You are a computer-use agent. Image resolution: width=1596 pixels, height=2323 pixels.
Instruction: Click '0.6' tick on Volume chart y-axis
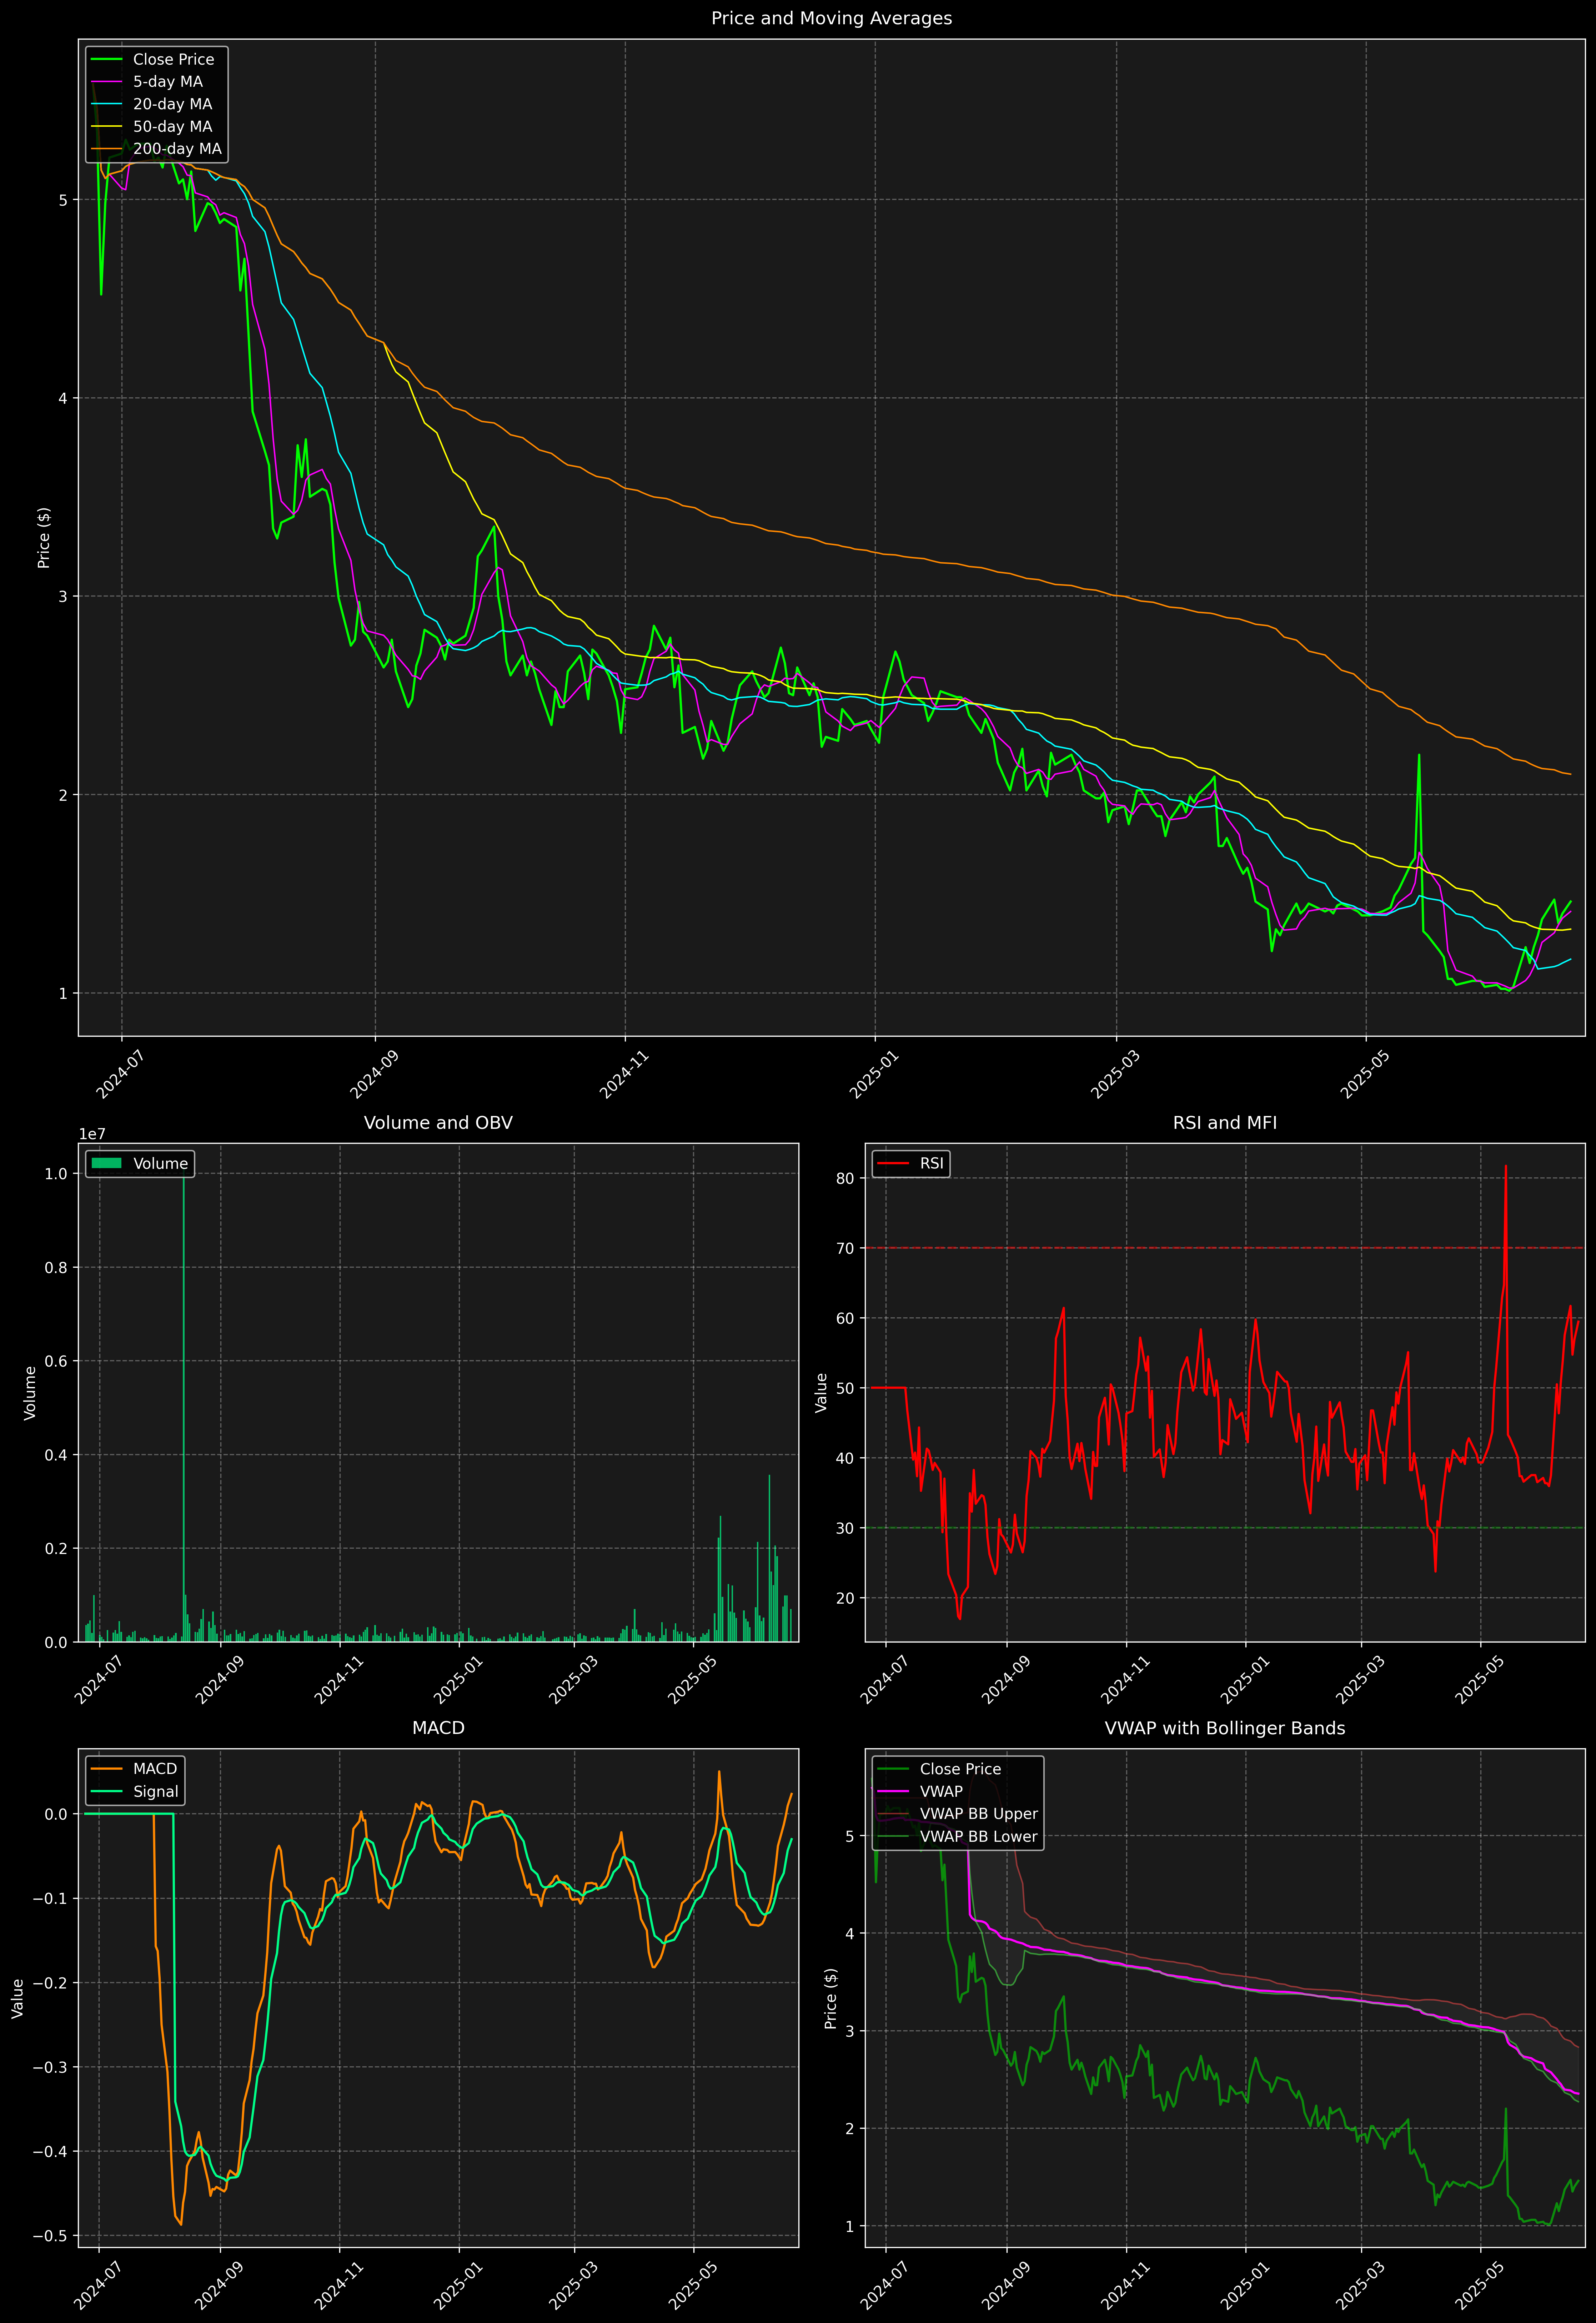pos(57,1361)
